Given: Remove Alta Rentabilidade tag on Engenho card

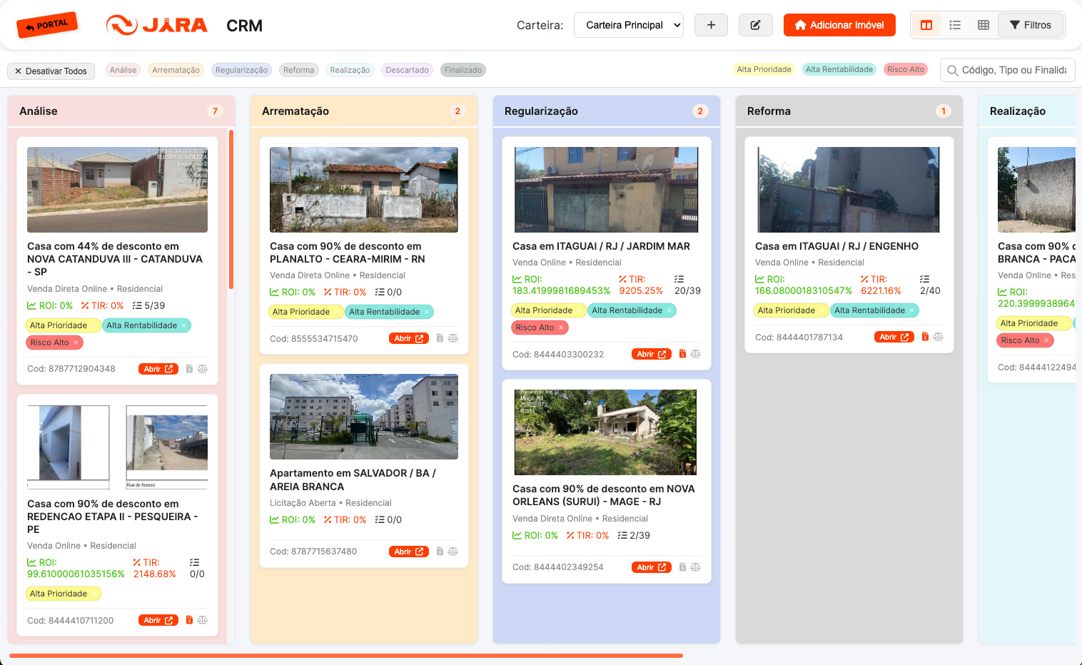Looking at the screenshot, I should (x=911, y=310).
